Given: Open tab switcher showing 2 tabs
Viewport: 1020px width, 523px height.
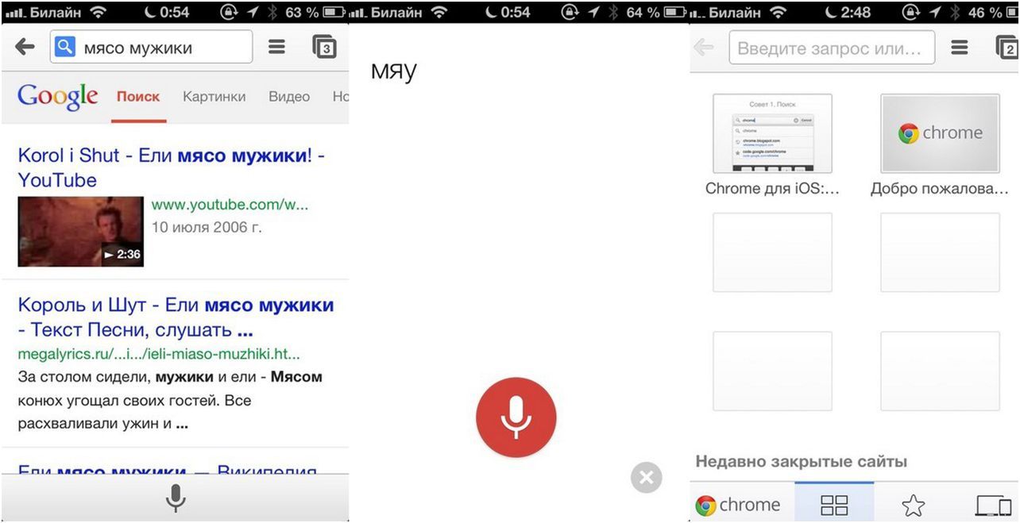Looking at the screenshot, I should coord(1007,48).
